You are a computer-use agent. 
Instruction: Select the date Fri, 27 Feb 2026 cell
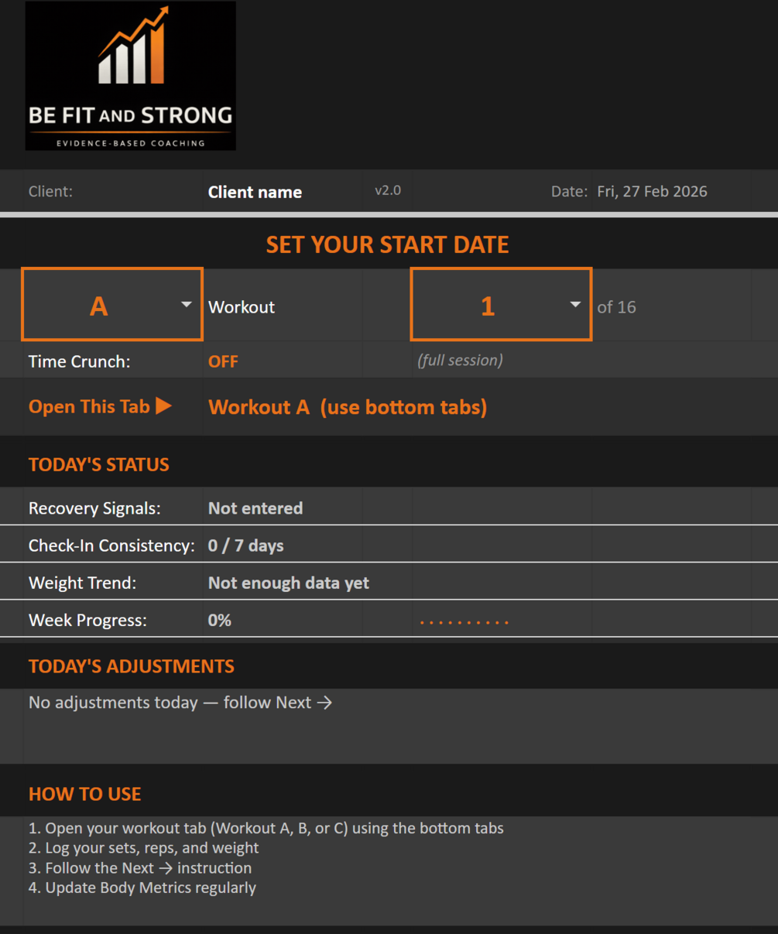pos(652,192)
